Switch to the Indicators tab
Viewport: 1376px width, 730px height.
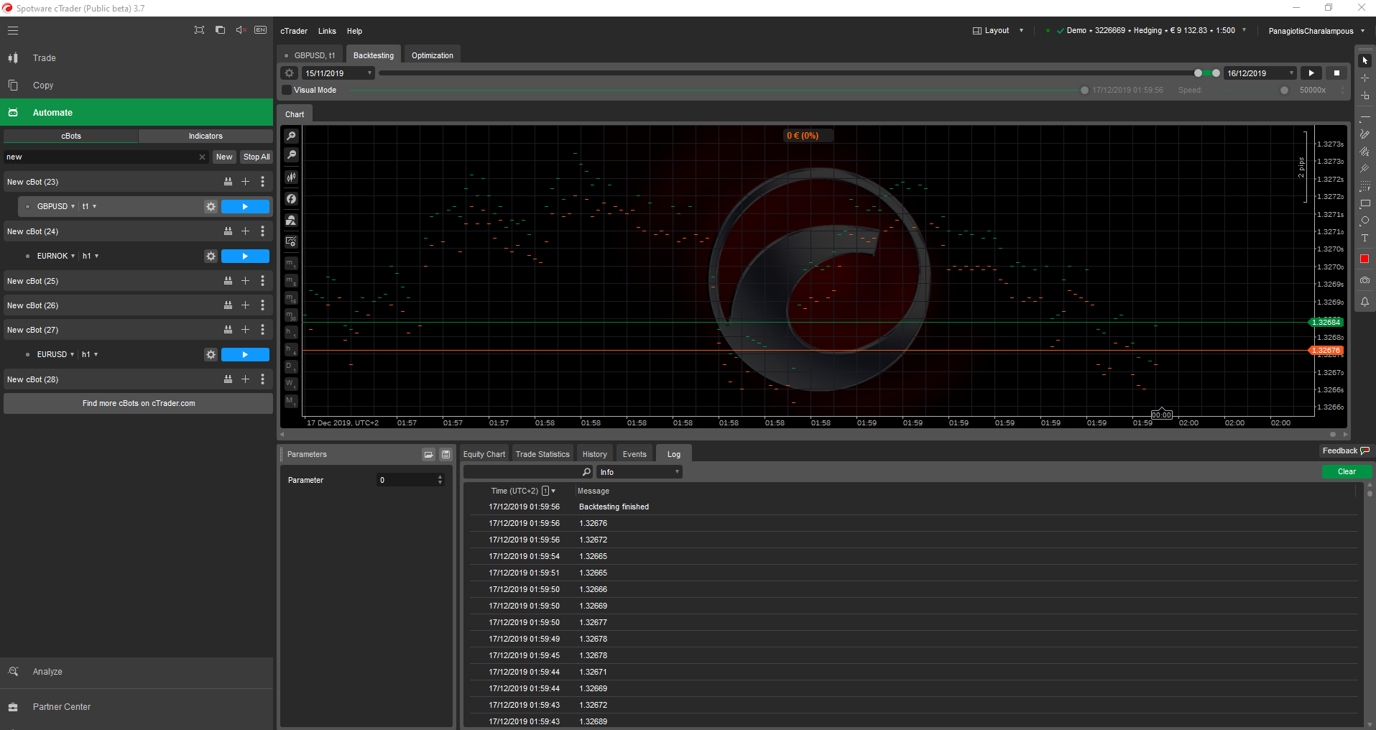pos(206,136)
